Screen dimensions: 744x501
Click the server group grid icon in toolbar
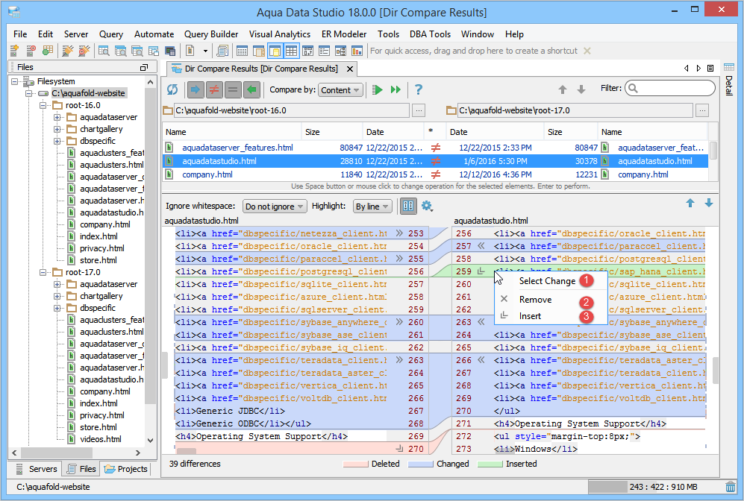(x=48, y=50)
